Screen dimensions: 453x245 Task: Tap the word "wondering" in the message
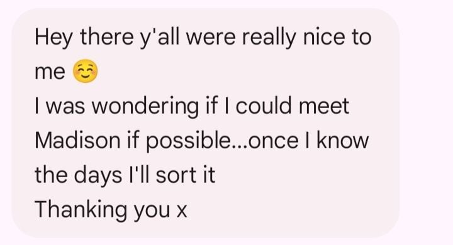click(x=145, y=107)
